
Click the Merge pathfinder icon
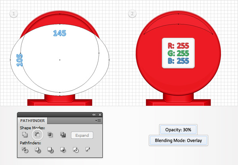tap(50, 150)
